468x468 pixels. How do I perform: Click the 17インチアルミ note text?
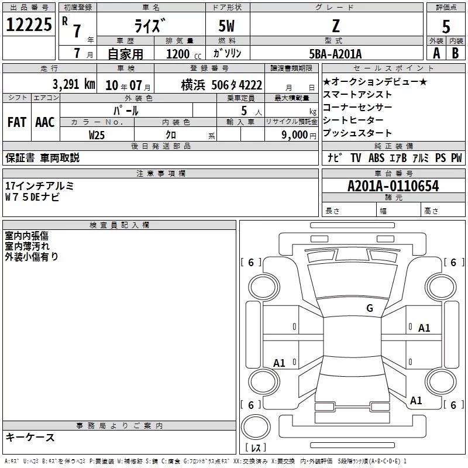39,186
